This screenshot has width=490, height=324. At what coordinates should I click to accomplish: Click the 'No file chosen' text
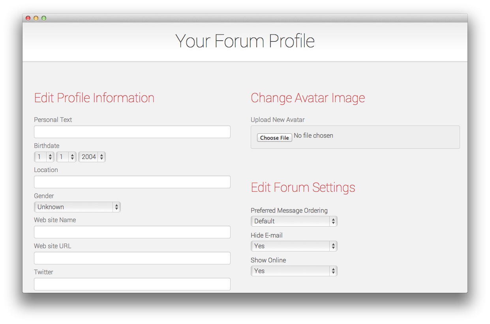pyautogui.click(x=314, y=135)
